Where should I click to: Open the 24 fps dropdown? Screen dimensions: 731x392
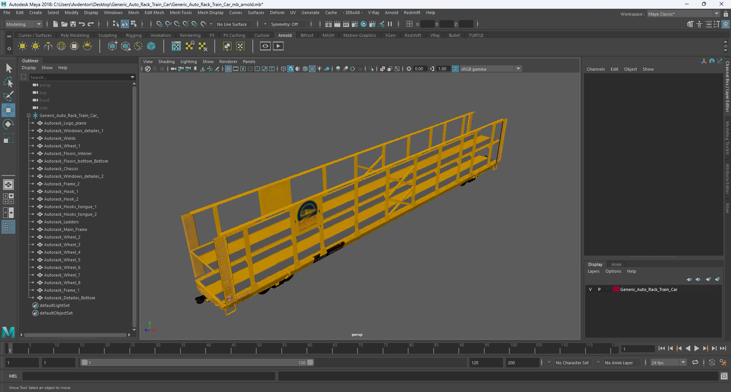tap(669, 363)
